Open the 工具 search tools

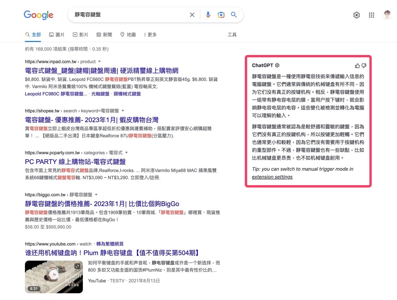(232, 34)
